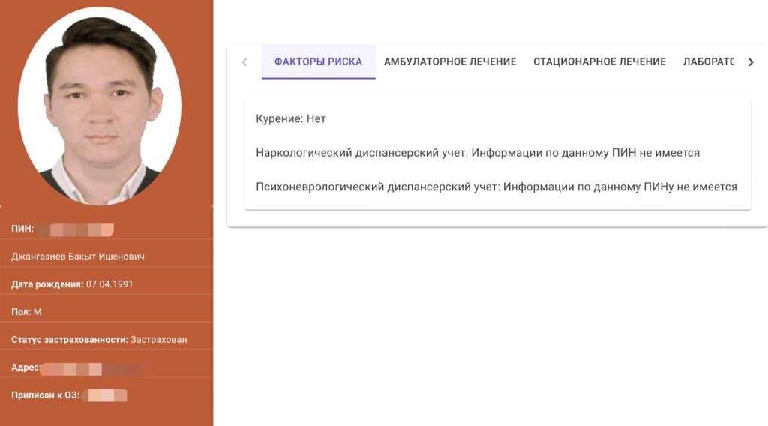
Task: Click the Приписан к ОЗ row
Action: coord(67,394)
